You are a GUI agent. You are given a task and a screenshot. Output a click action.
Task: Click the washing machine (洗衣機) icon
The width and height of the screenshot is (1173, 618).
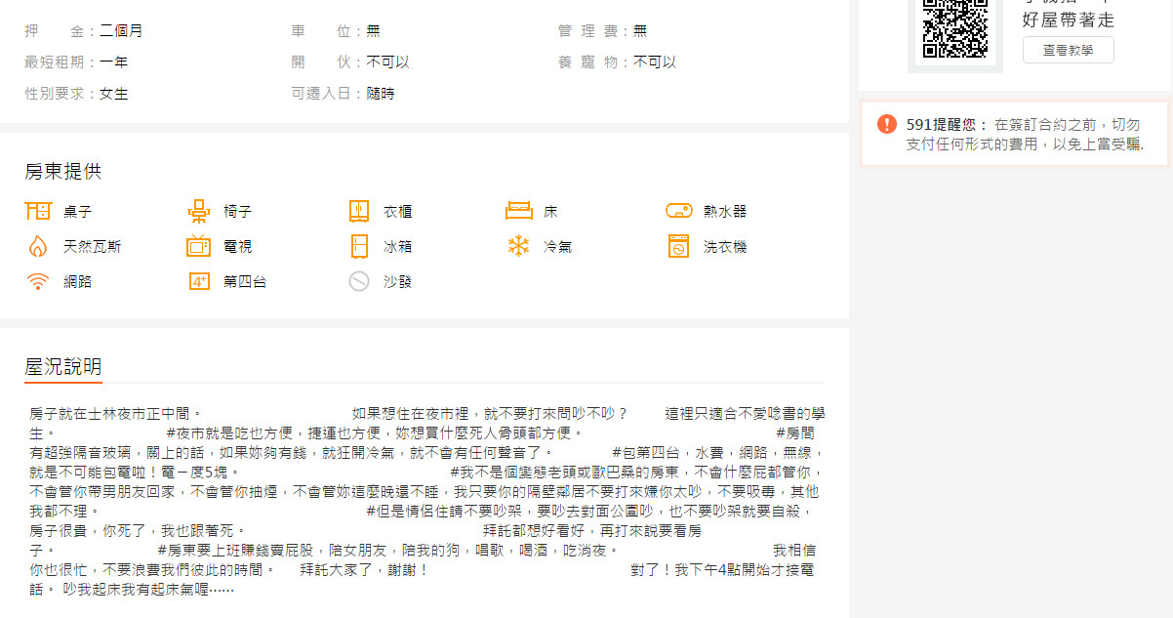coord(679,246)
